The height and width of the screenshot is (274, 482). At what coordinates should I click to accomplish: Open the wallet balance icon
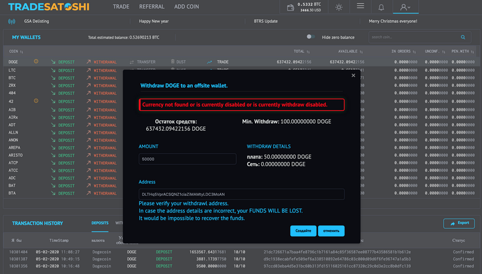click(290, 8)
